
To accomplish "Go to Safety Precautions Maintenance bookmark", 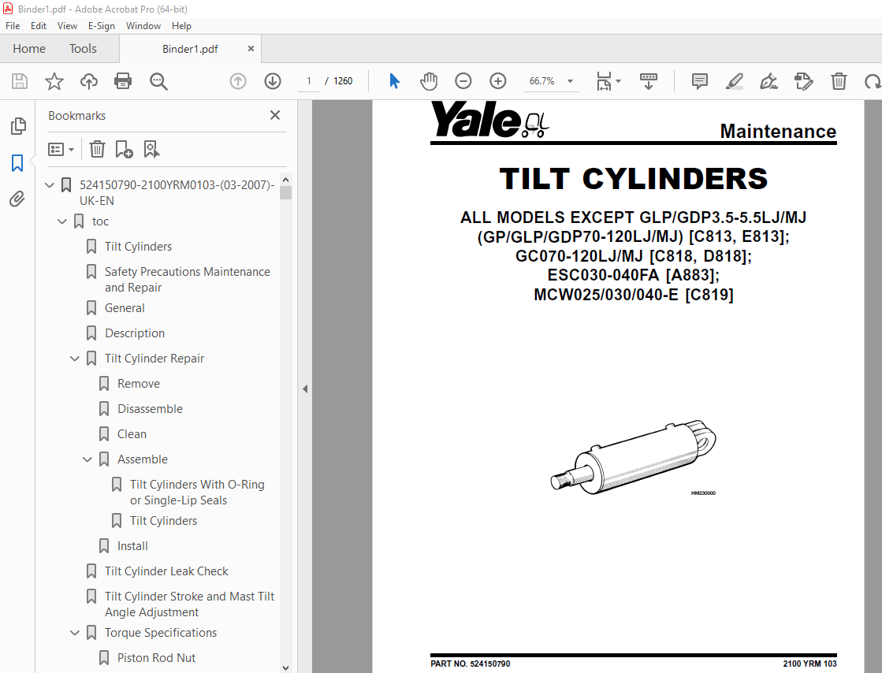I will tap(188, 280).
